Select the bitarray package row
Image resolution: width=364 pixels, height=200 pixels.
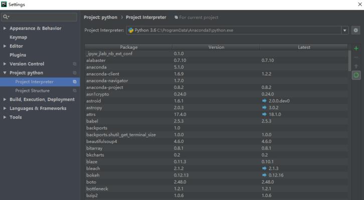tap(217, 148)
